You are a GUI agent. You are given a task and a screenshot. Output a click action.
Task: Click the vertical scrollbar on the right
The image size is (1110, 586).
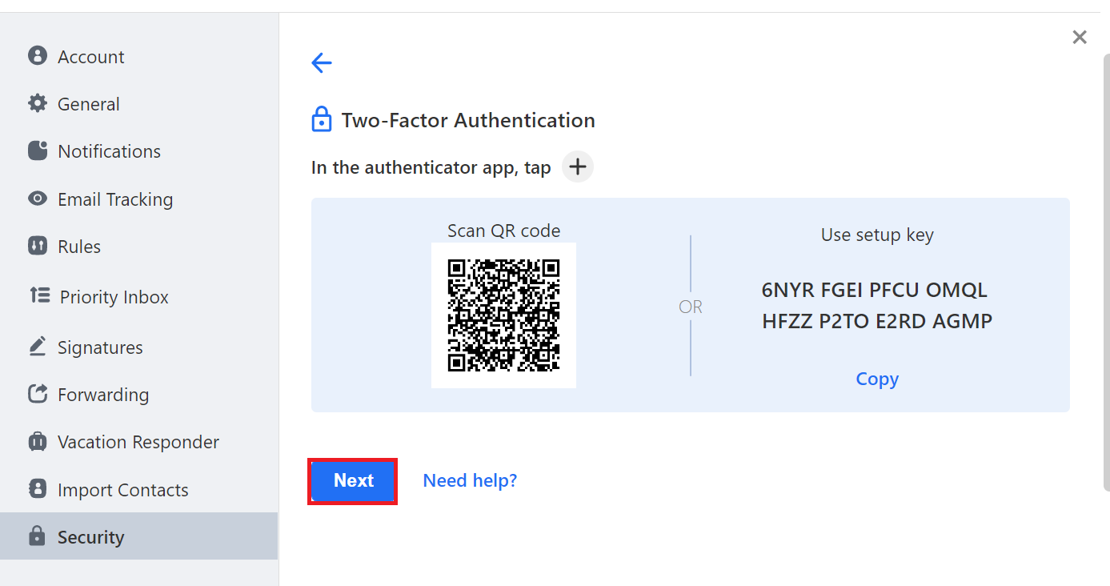point(1105,272)
